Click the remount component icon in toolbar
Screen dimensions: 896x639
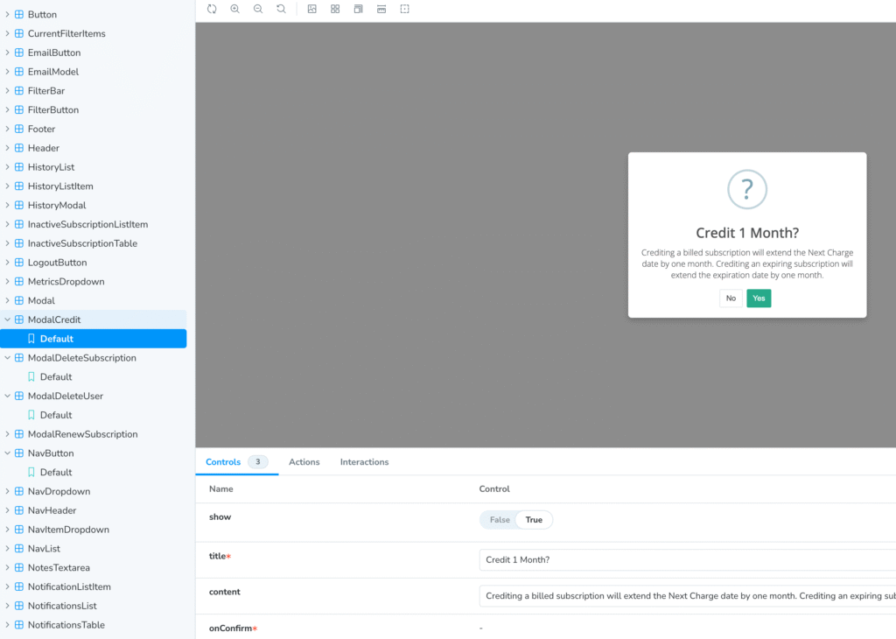click(x=212, y=9)
